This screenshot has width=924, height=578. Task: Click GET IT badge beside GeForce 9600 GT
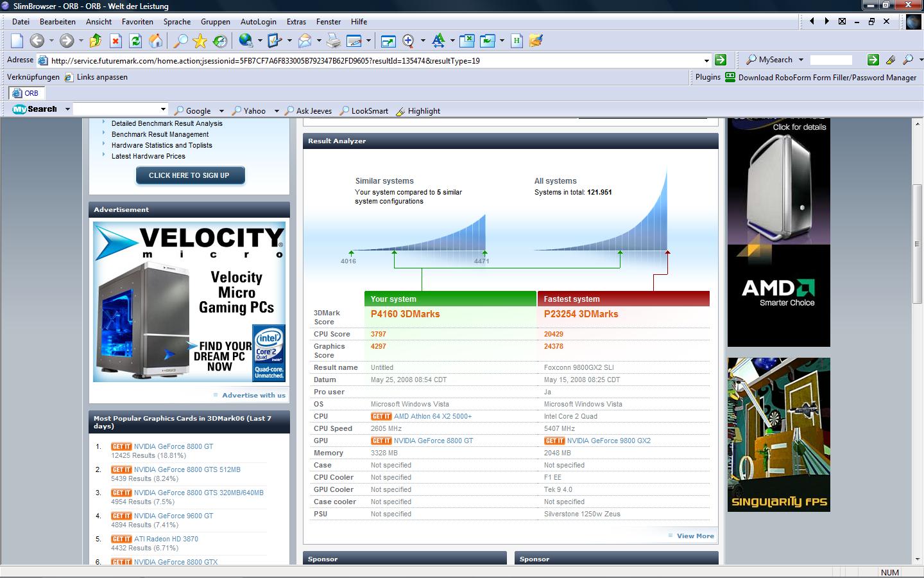click(x=121, y=516)
